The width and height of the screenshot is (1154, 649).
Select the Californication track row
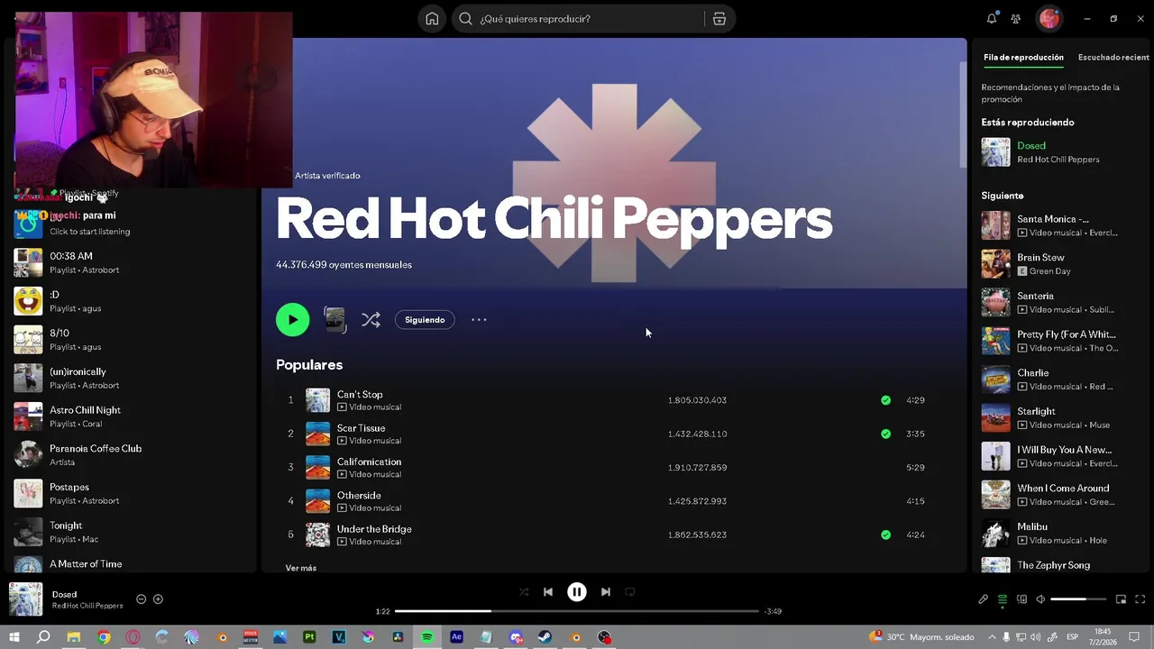pyautogui.click(x=608, y=468)
